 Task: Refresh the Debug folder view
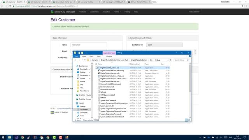[x=171, y=60]
